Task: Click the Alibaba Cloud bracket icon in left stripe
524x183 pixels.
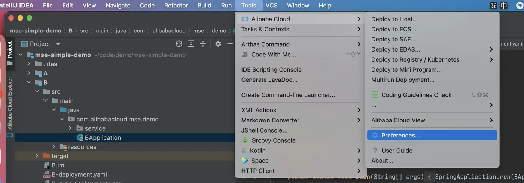Action: click(x=10, y=135)
